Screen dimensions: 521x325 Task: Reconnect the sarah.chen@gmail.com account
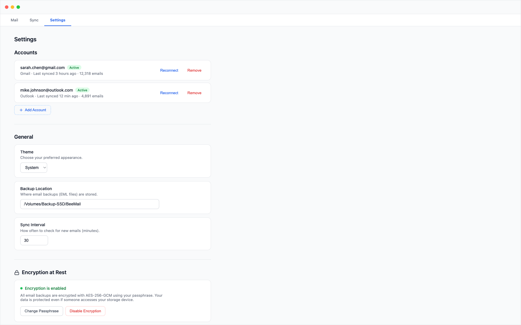pos(169,70)
